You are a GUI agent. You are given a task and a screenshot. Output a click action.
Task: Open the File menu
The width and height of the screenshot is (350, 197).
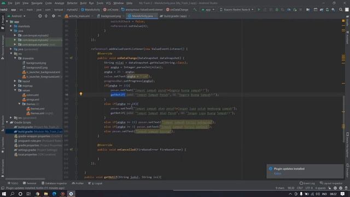pyautogui.click(x=10, y=3)
